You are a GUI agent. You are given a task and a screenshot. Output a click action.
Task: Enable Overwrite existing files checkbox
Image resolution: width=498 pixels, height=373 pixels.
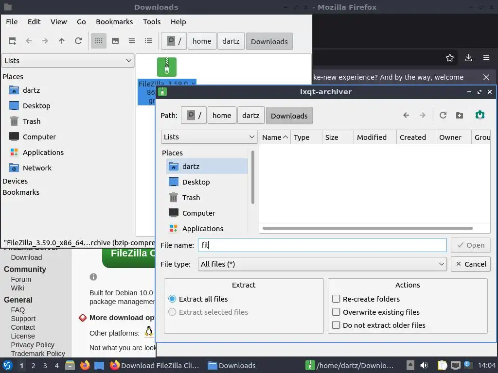(x=376, y=312)
